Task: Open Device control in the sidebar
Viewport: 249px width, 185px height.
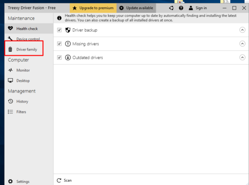Action: point(29,39)
